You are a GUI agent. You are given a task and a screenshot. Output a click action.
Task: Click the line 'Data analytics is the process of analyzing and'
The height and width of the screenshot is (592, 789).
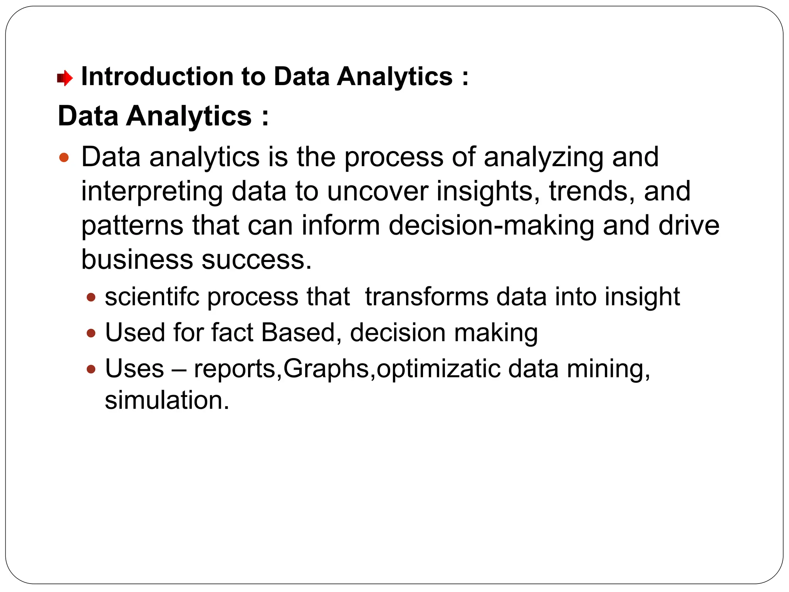click(x=370, y=158)
